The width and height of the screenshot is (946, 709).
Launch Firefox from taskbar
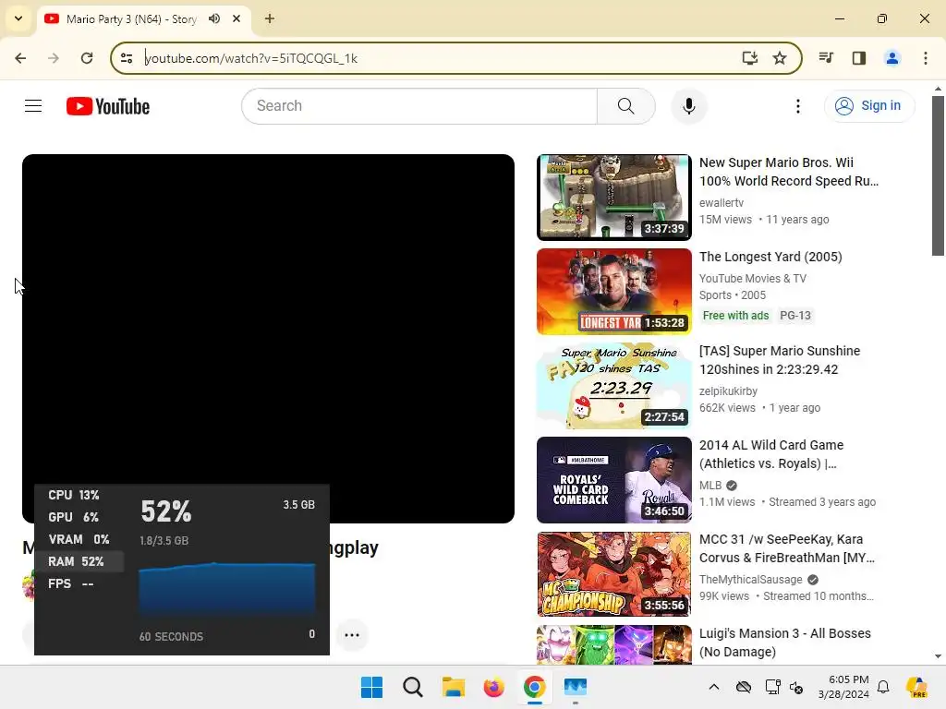(493, 687)
